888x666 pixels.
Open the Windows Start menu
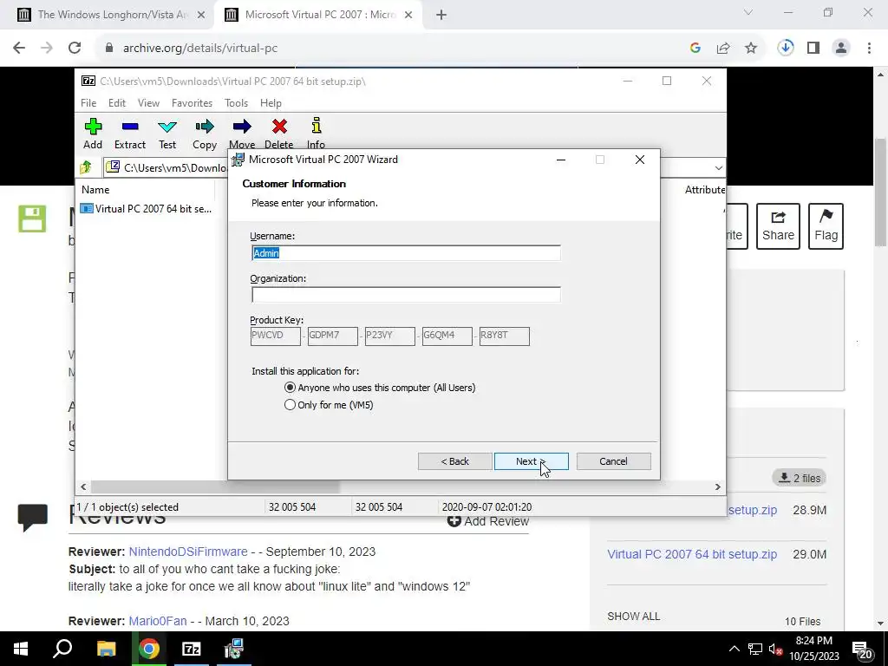click(21, 649)
